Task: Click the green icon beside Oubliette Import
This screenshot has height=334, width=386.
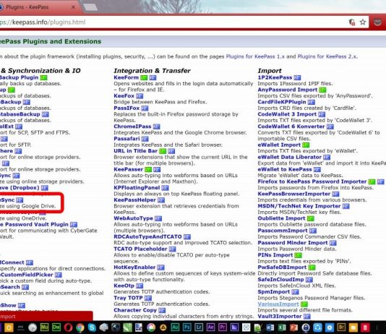Action: (311, 218)
